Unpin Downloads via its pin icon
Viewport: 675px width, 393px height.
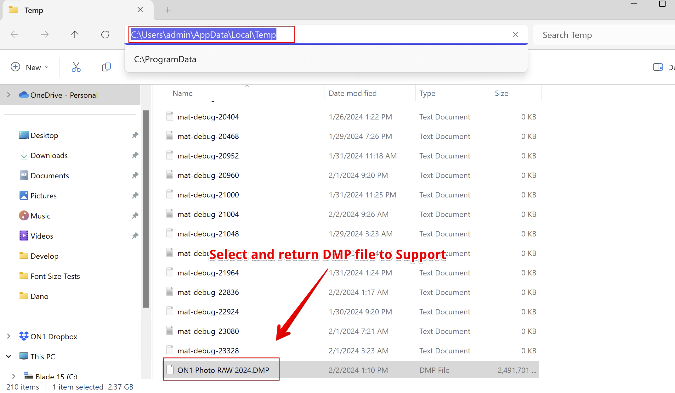pos(135,155)
